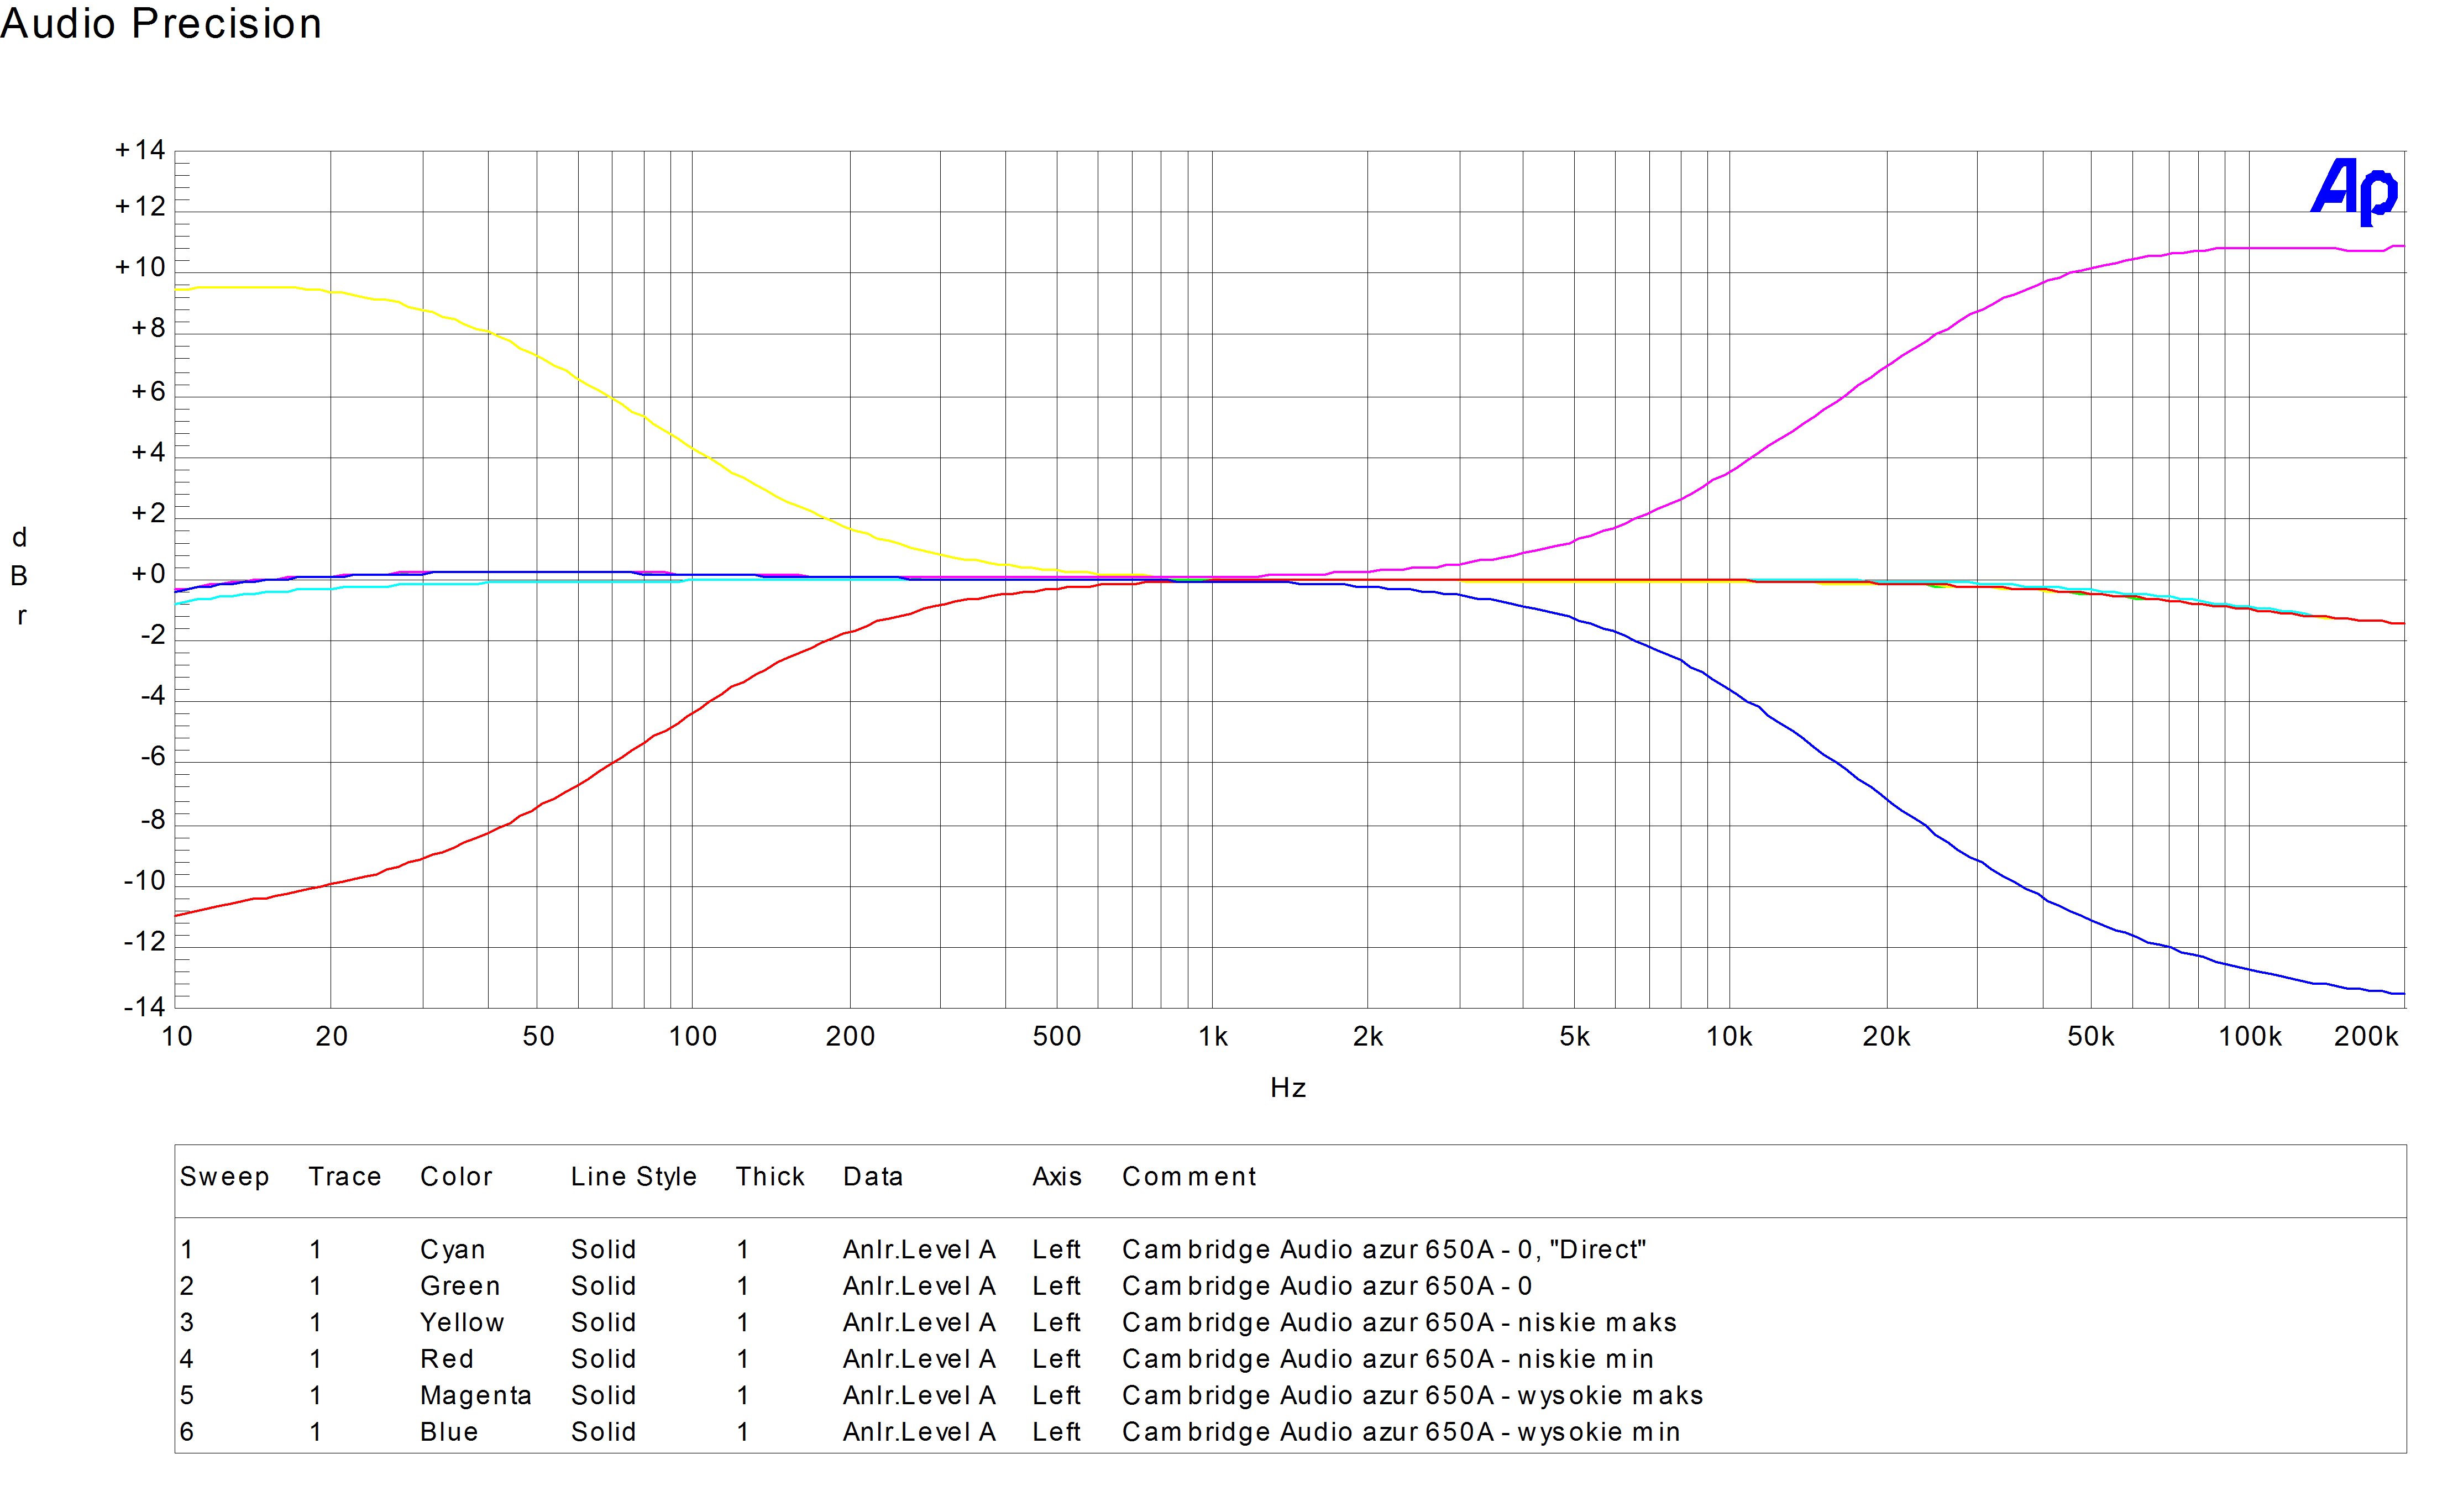Select the '50' label on the frequency axis
The width and height of the screenshot is (2458, 1512).
[x=538, y=1036]
